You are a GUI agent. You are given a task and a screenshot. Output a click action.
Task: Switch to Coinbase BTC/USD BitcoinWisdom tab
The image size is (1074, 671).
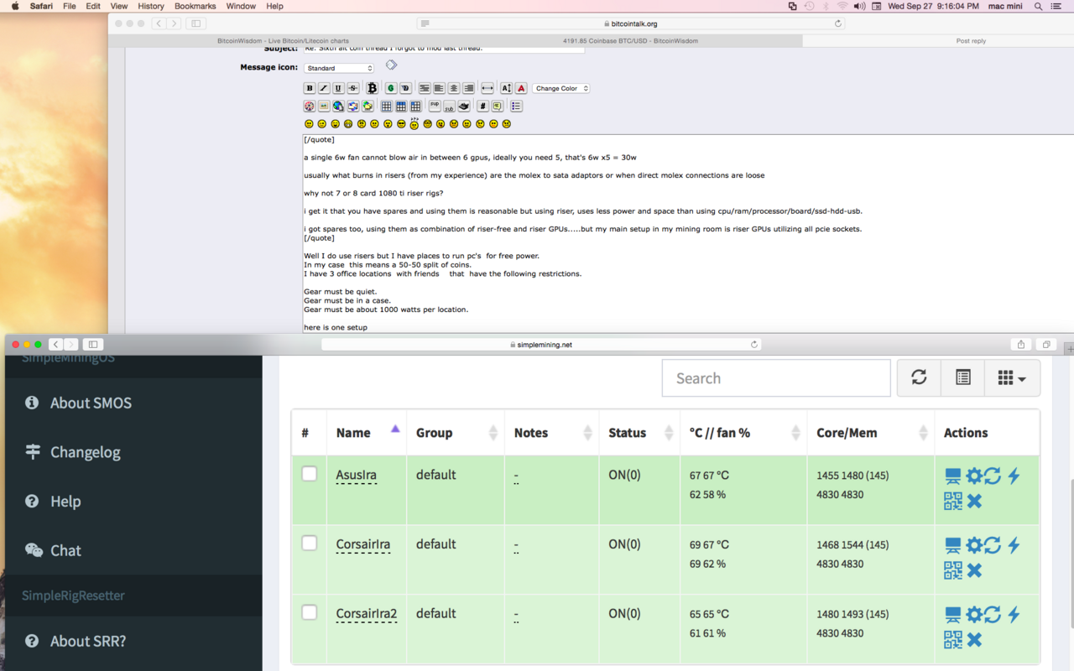click(x=630, y=40)
